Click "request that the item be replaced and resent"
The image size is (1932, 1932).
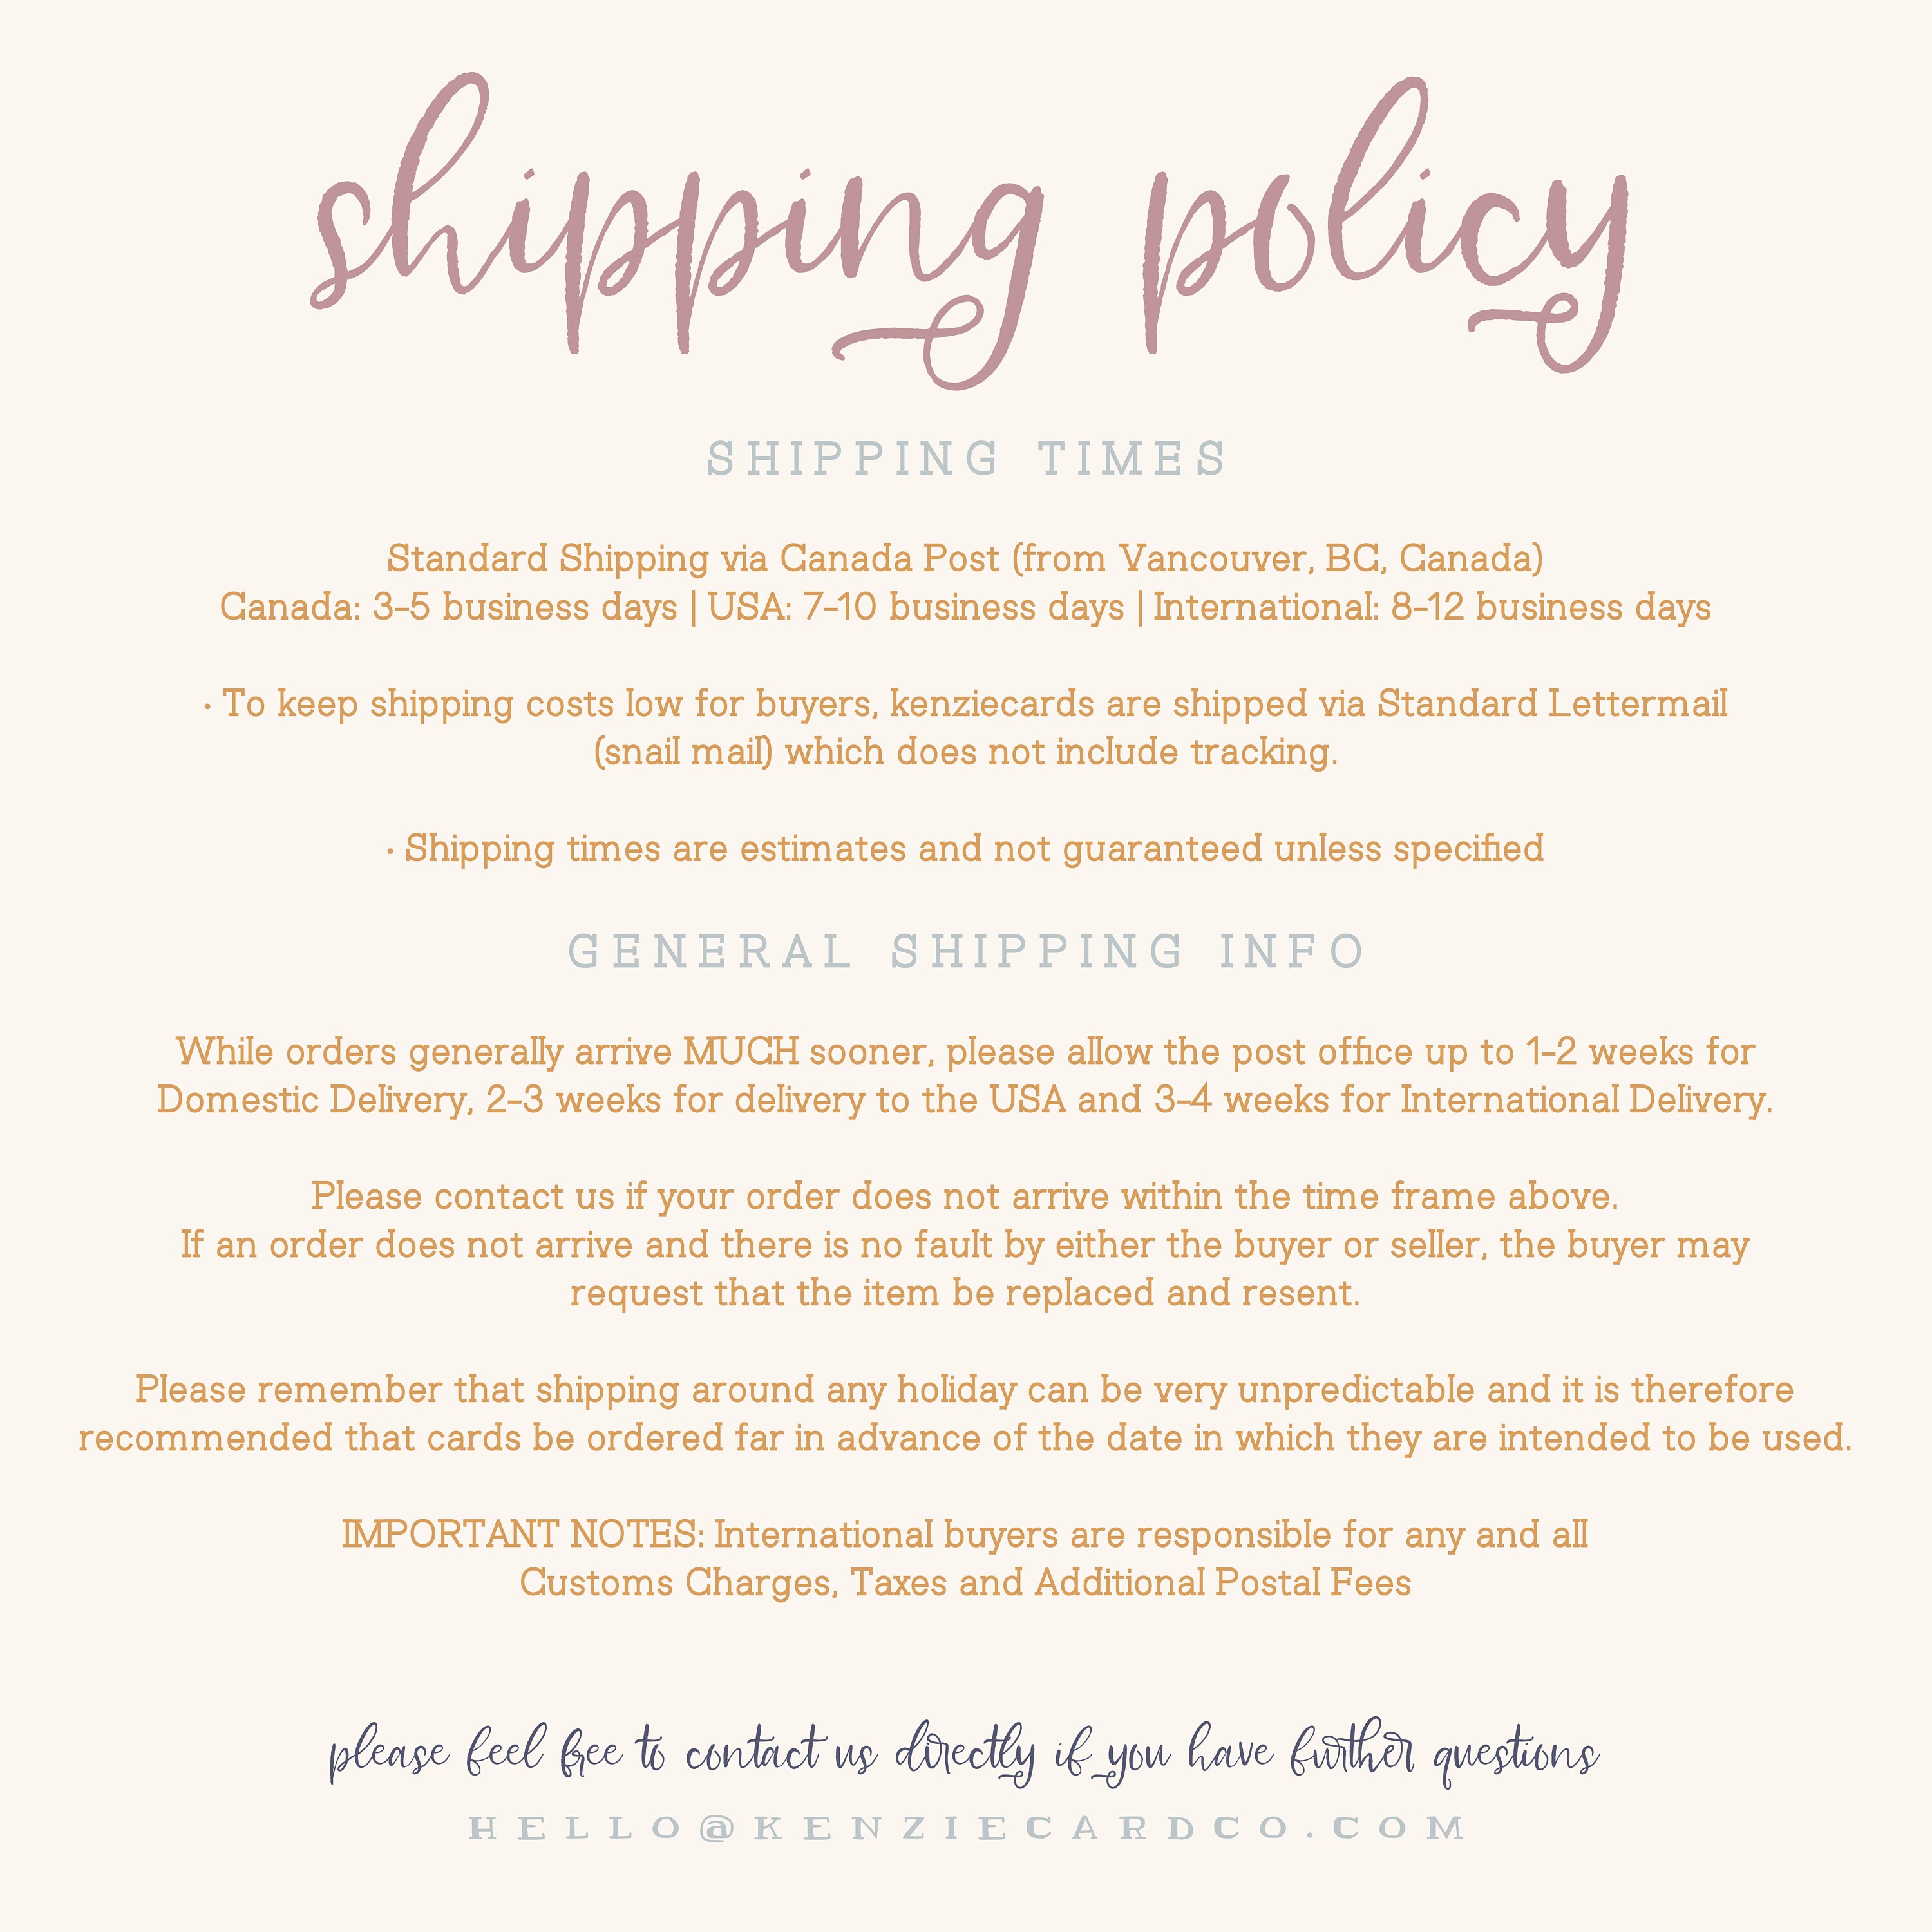[x=966, y=1294]
